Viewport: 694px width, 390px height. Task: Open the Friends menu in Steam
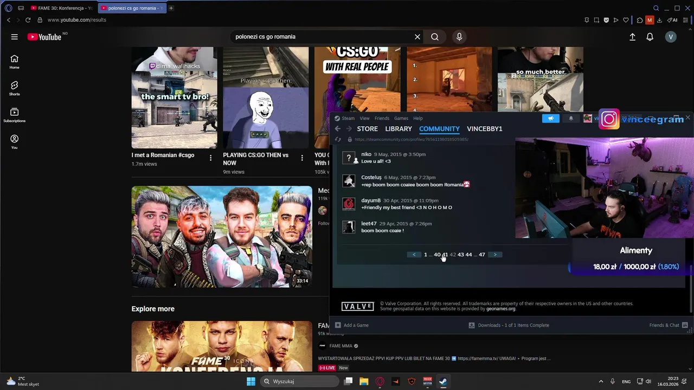[382, 118]
